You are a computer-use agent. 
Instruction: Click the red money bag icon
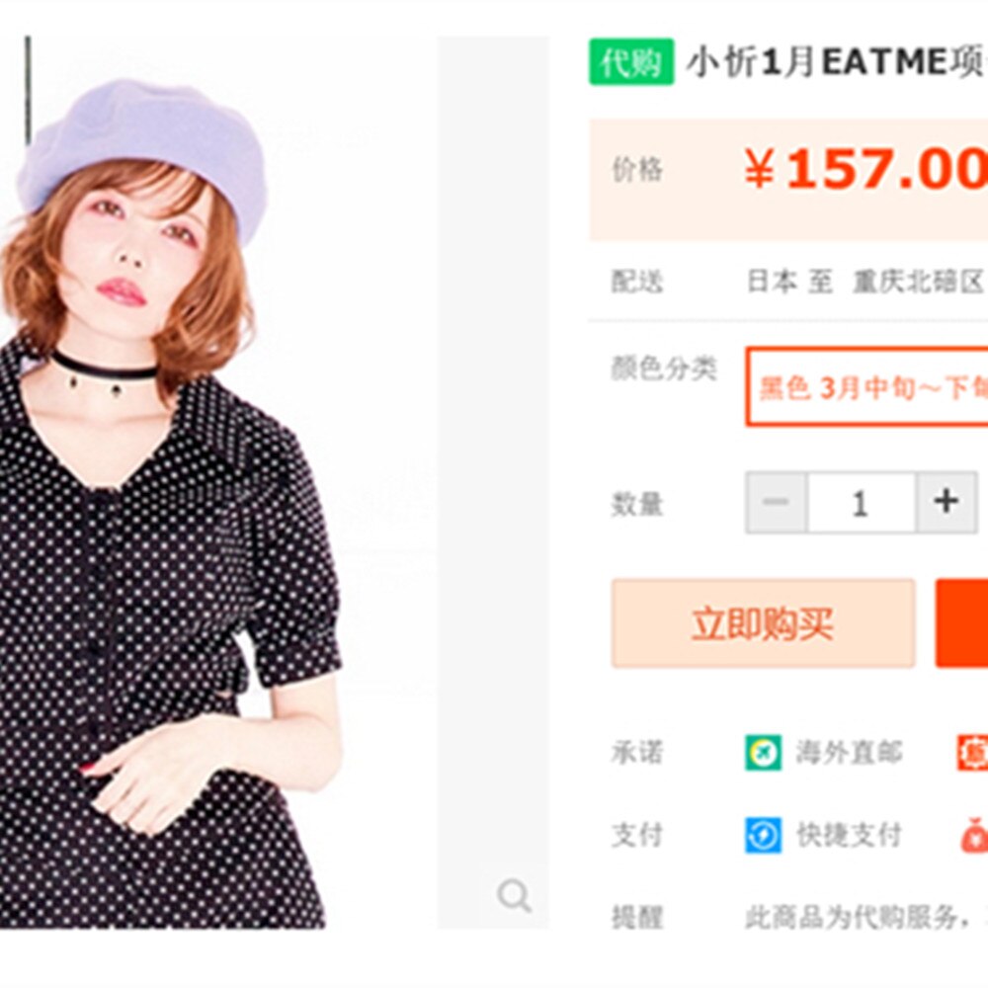pyautogui.click(x=974, y=836)
